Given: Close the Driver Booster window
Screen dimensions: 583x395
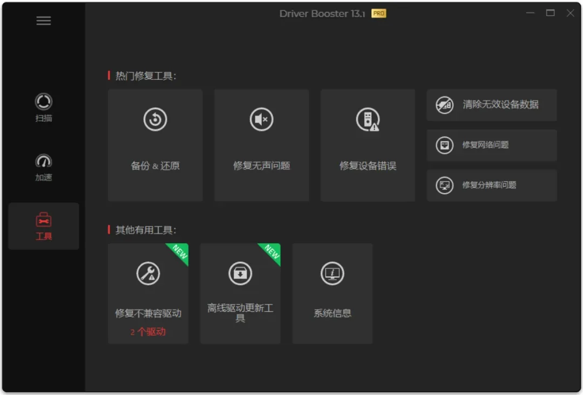Looking at the screenshot, I should [x=571, y=13].
